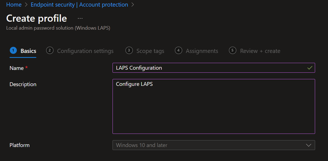328x161 pixels.
Task: Click the green checkmark in Name field
Action: click(310, 68)
